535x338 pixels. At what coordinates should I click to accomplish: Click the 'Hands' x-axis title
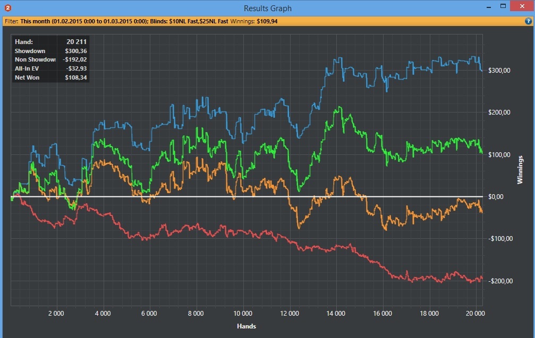(247, 326)
